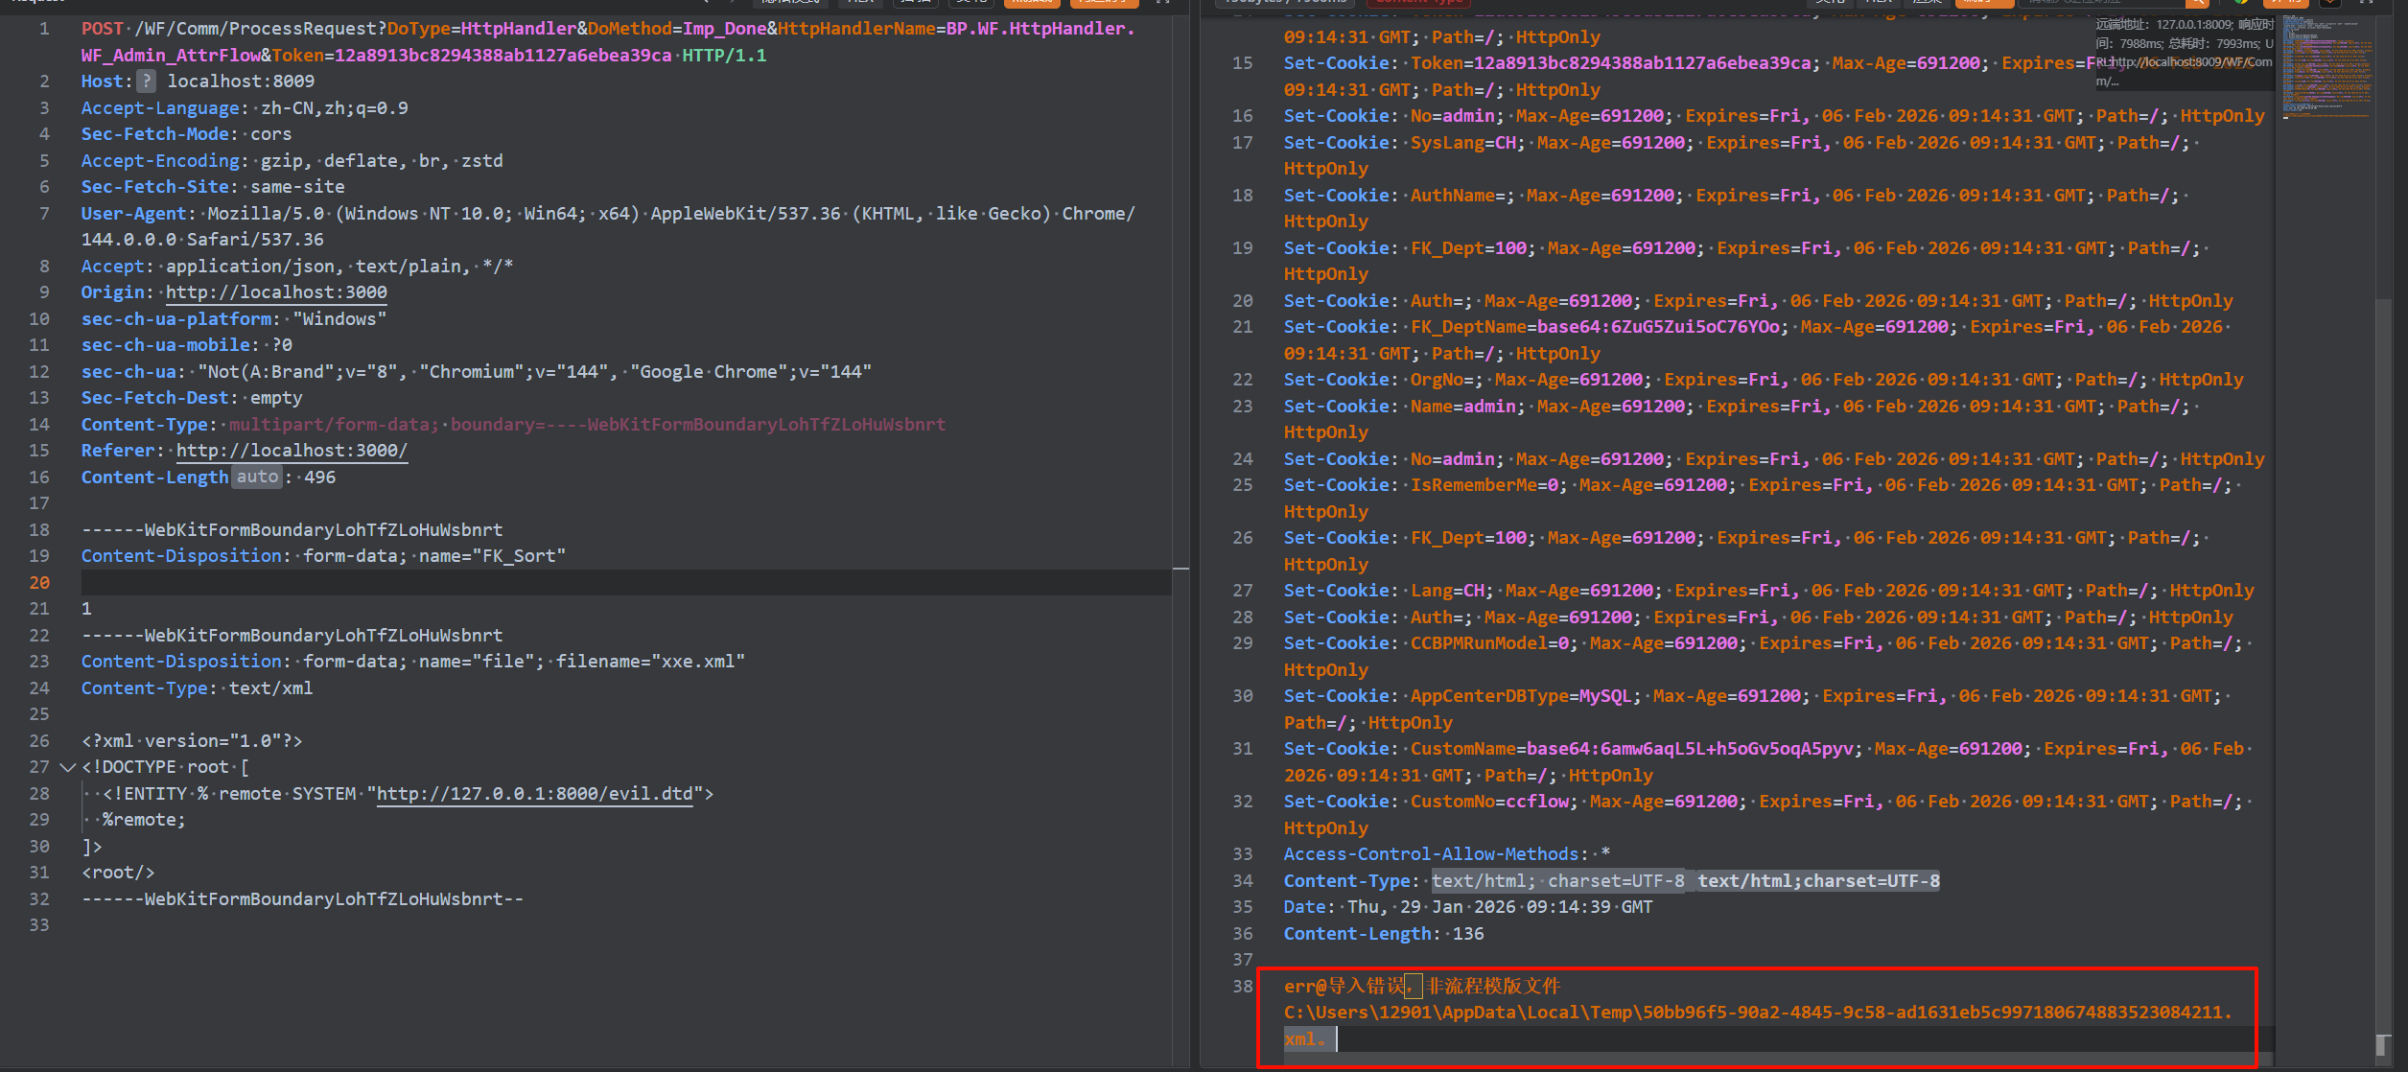This screenshot has width=2408, height=1072.
Task: Open the evil.dtd remote entity URL
Action: point(534,794)
